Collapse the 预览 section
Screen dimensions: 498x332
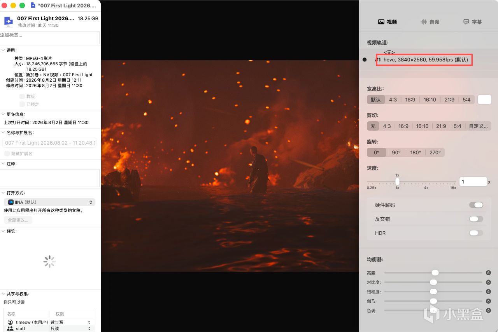tap(3, 231)
